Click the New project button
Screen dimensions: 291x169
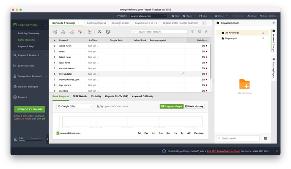point(176,16)
